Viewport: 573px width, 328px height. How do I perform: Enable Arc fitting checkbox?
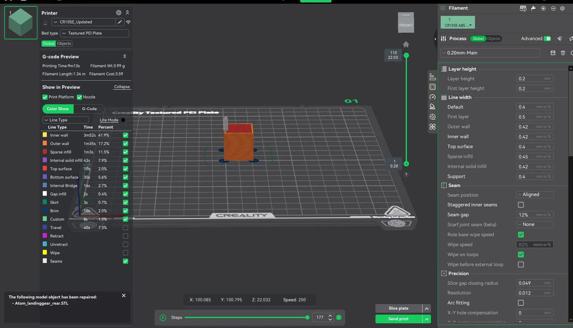[521, 303]
